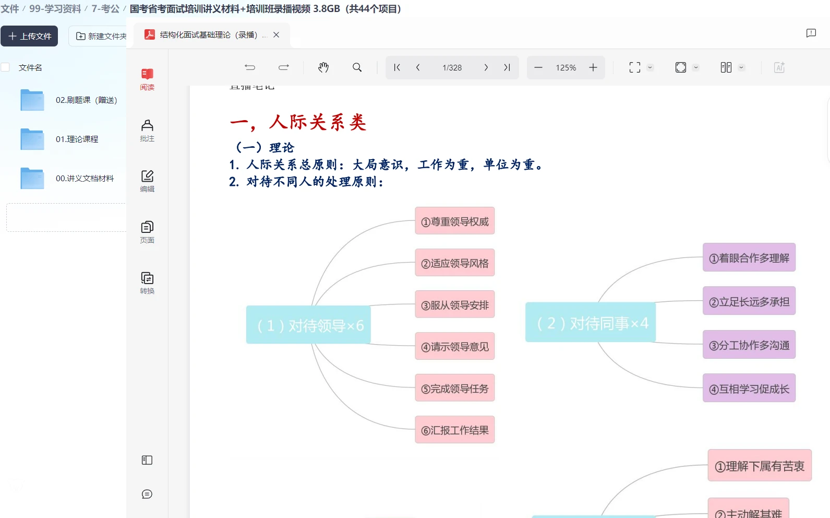Expand the fullscreen options dropdown arrow

(x=650, y=67)
